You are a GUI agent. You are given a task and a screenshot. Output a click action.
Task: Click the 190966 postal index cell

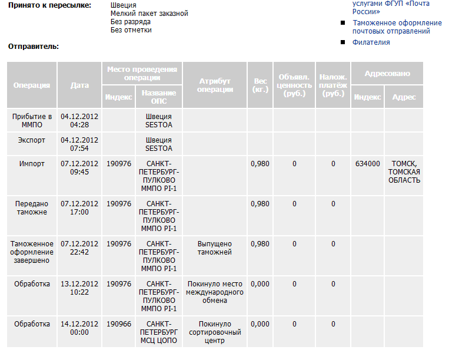pos(119,324)
